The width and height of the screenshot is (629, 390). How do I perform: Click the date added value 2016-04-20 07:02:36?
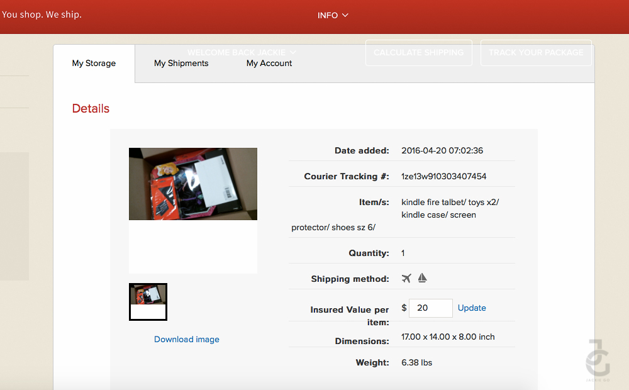point(442,151)
